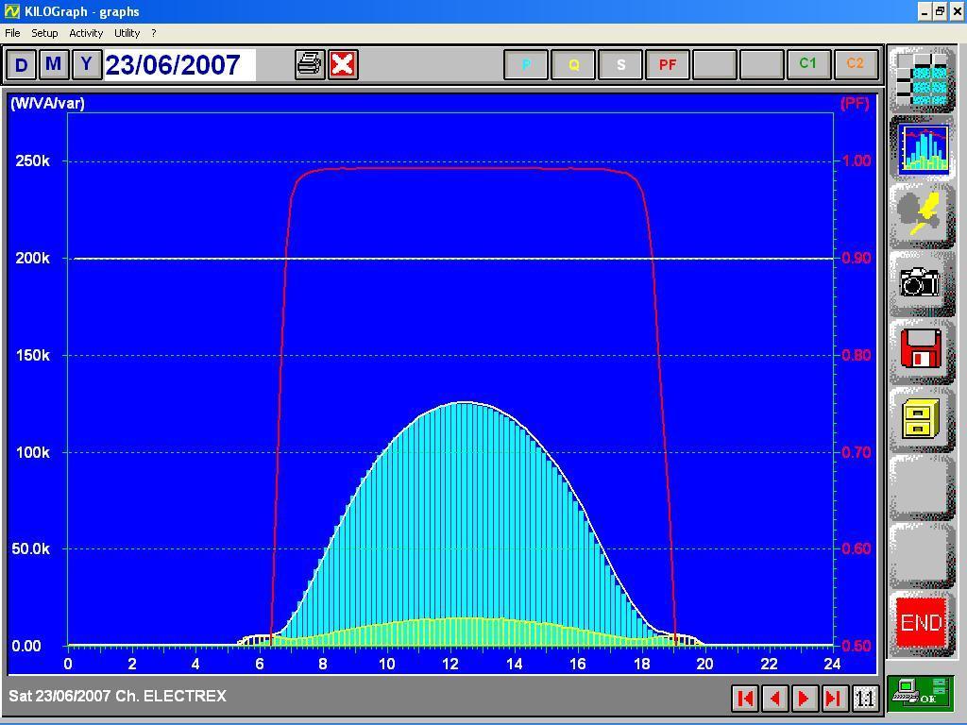This screenshot has height=725, width=967.
Task: Toggle the Q reactive power trace
Action: tap(573, 65)
